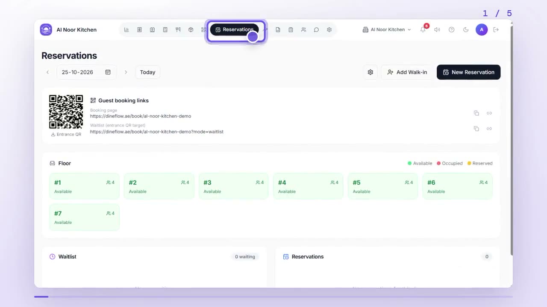
Task: Click the Waitlist mode URL
Action: [157, 132]
